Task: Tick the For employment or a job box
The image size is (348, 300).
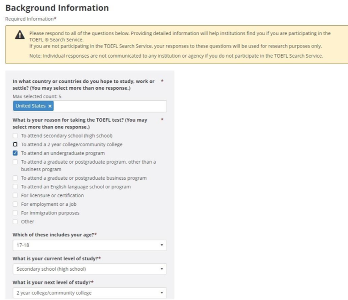Action: coord(15,204)
